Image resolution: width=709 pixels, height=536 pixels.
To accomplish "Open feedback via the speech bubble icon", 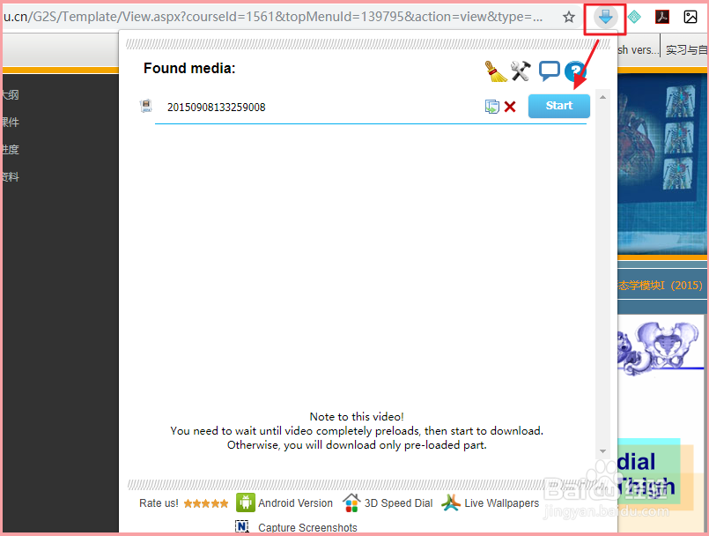I will pos(549,71).
